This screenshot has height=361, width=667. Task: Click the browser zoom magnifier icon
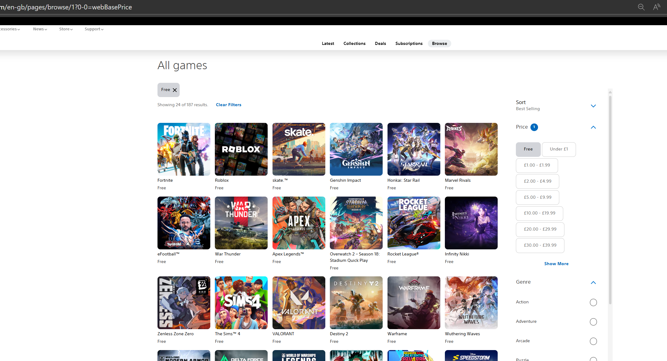coord(641,7)
